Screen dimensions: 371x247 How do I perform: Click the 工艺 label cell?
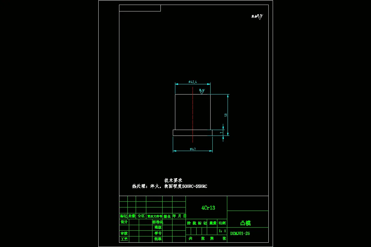pyautogui.click(x=124, y=239)
